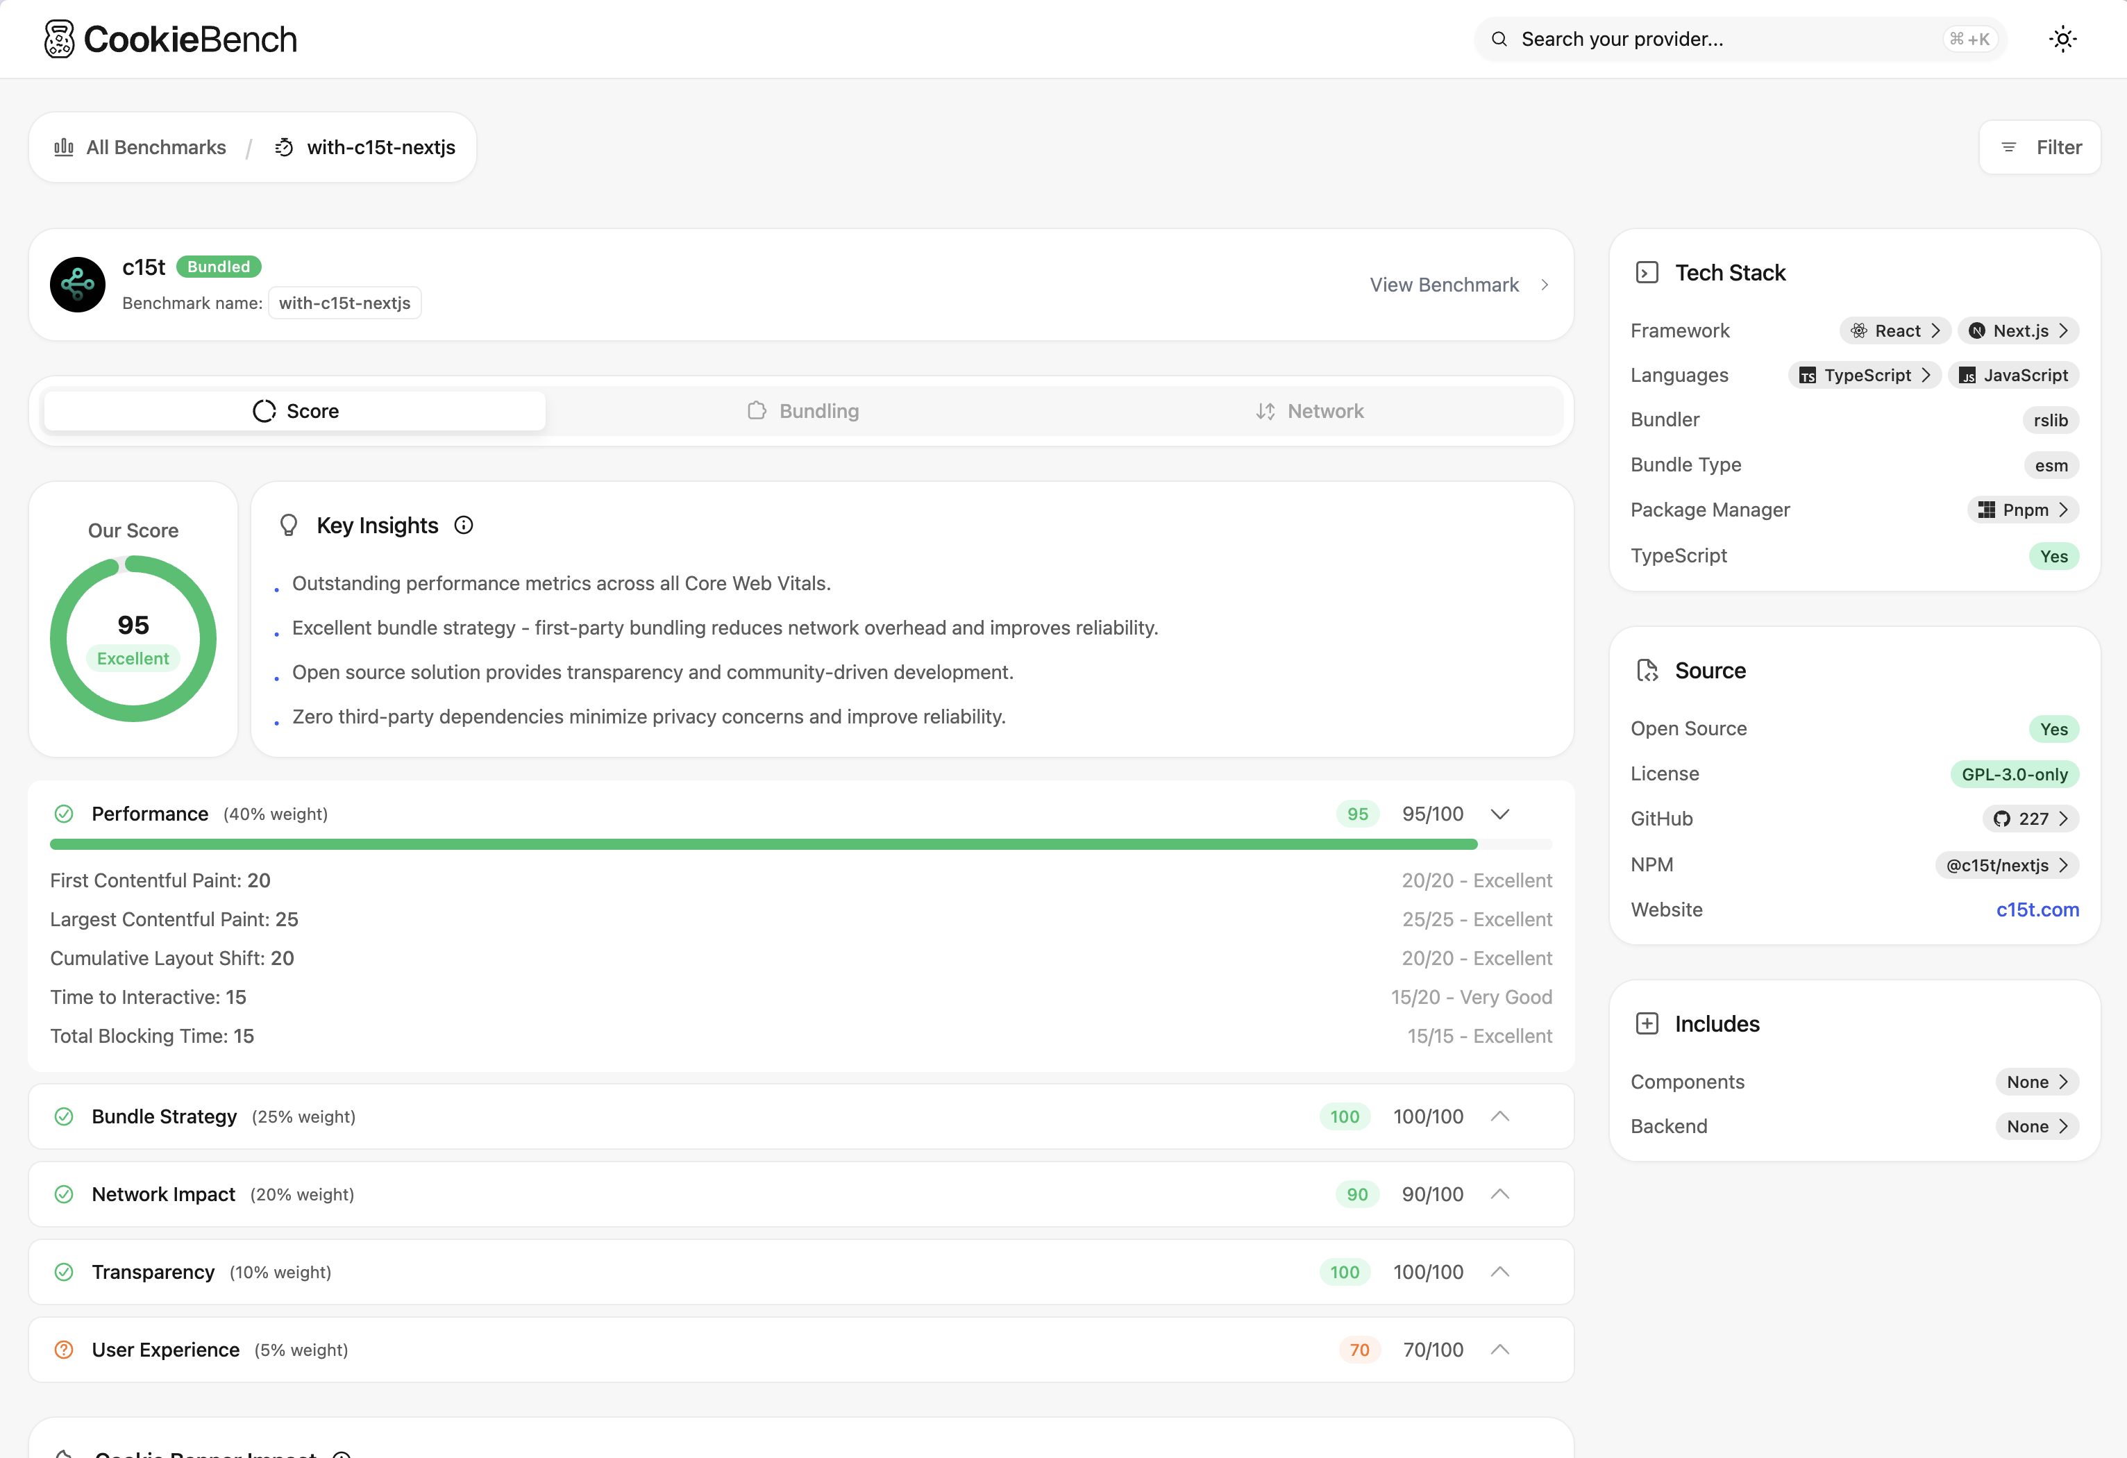The image size is (2127, 1458).
Task: Click the Performance green check icon
Action: [x=64, y=814]
